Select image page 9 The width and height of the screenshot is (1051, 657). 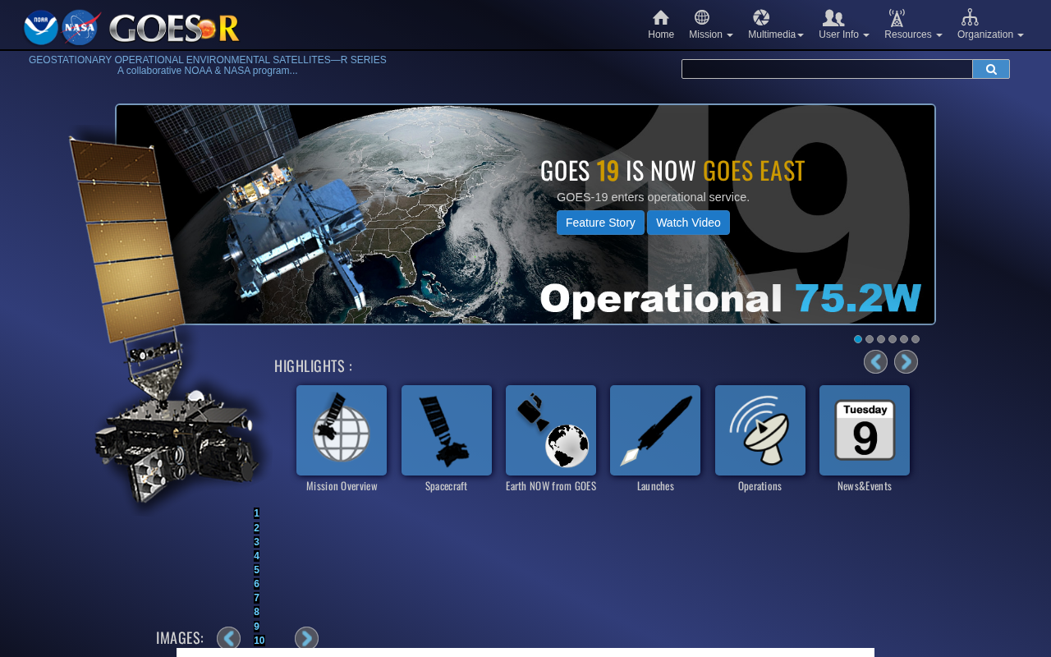[257, 627]
